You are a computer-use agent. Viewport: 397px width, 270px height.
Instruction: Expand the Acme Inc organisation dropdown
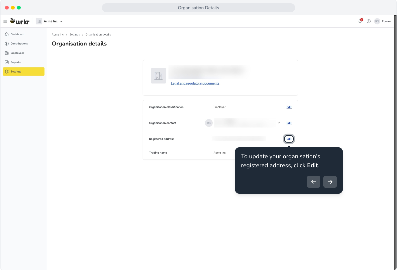tap(49, 21)
